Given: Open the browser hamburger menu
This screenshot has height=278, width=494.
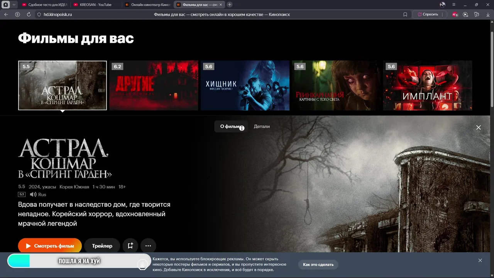Looking at the screenshot, I should click(x=454, y=5).
